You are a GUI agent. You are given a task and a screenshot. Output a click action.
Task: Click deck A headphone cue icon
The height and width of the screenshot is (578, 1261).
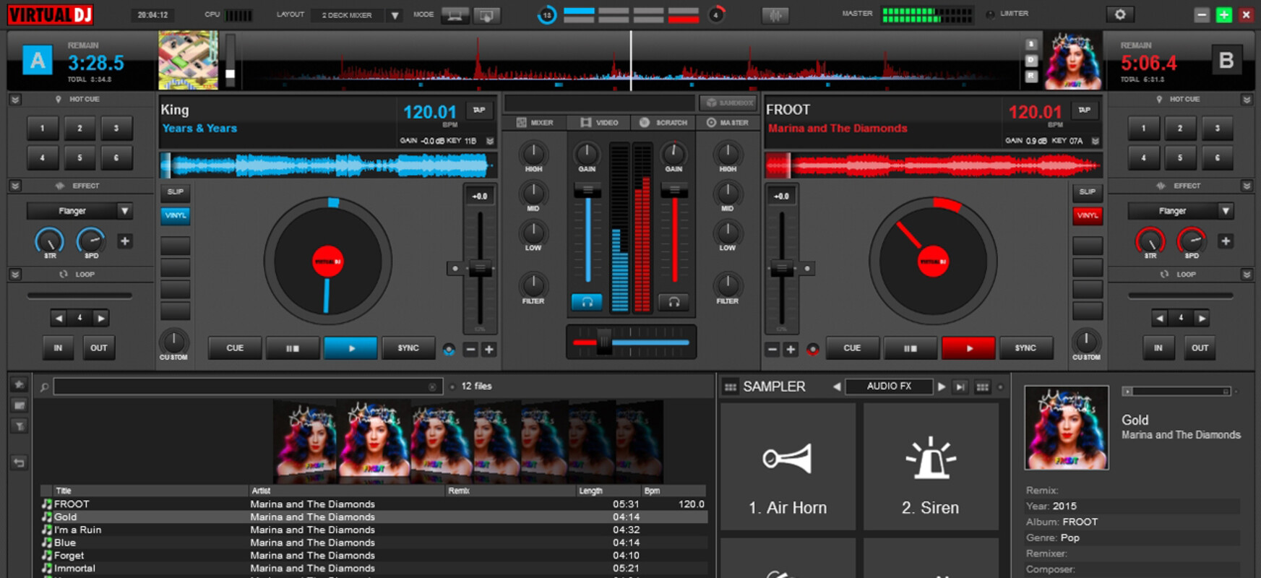click(587, 302)
